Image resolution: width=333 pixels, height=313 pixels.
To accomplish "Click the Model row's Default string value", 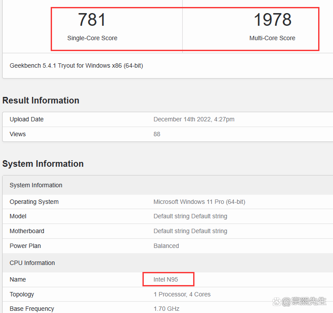I will click(190, 216).
